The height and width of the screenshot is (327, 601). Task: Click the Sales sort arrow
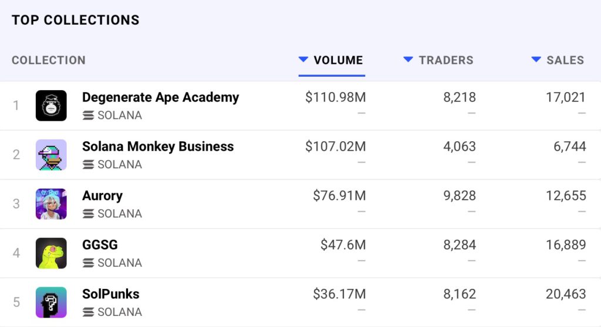point(536,59)
